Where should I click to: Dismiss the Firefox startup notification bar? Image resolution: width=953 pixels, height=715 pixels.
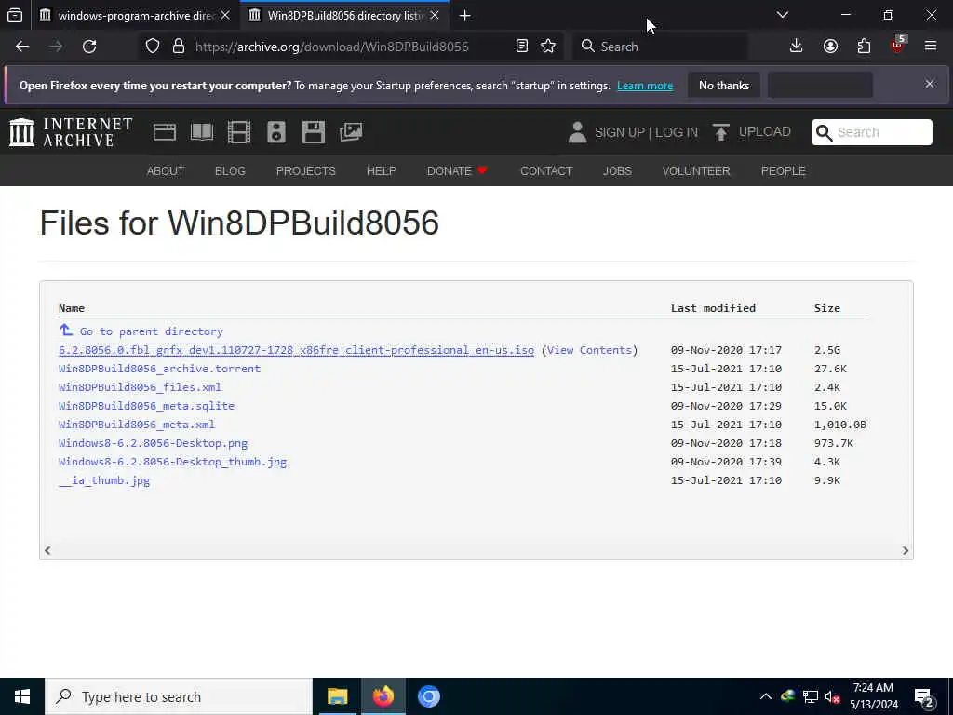pyautogui.click(x=930, y=84)
